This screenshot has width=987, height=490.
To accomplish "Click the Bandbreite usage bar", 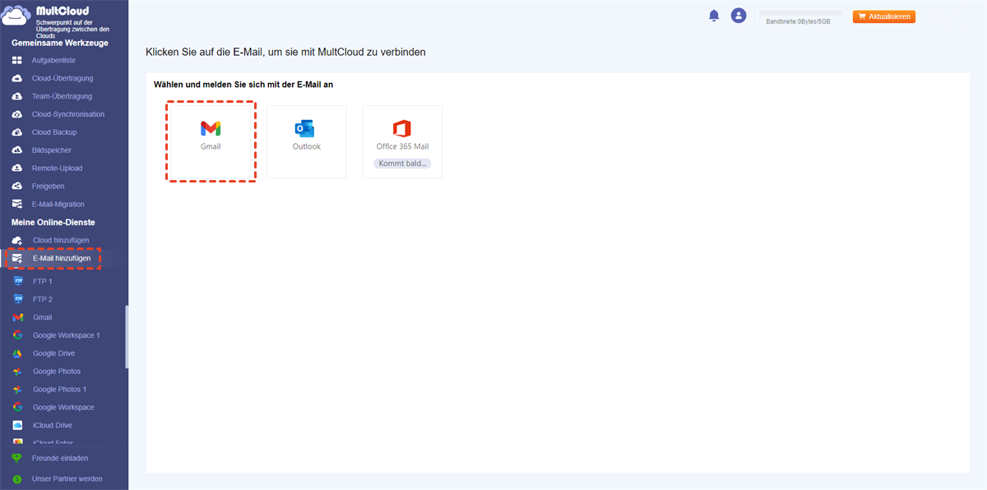I will [800, 13].
